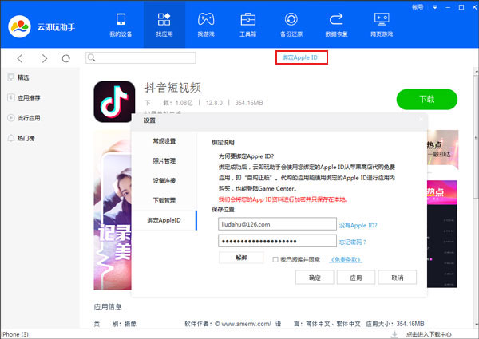
Task: Click the search magnifier icon
Action: (91, 57)
